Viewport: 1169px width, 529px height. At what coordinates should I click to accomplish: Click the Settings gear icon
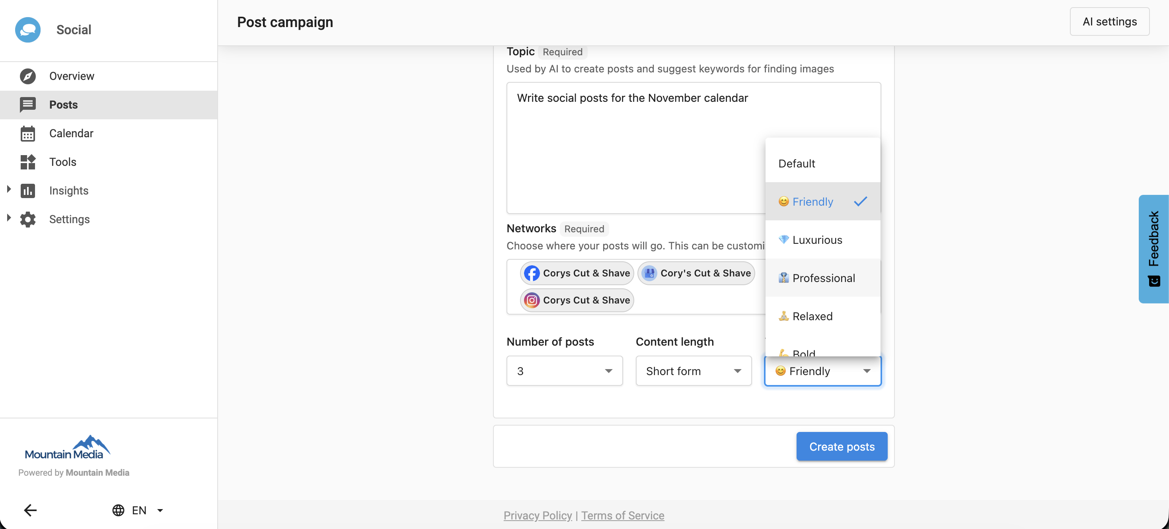(28, 219)
